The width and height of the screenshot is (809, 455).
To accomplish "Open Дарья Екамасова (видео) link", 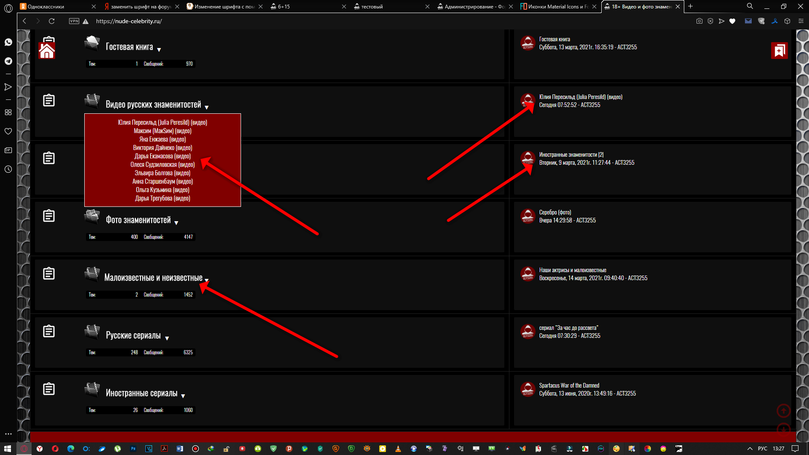I will pyautogui.click(x=162, y=156).
